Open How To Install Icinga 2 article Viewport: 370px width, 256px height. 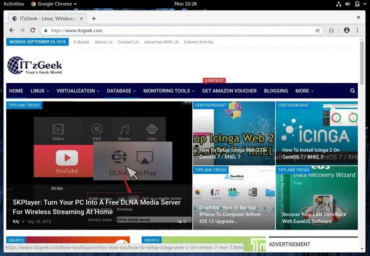click(311, 153)
